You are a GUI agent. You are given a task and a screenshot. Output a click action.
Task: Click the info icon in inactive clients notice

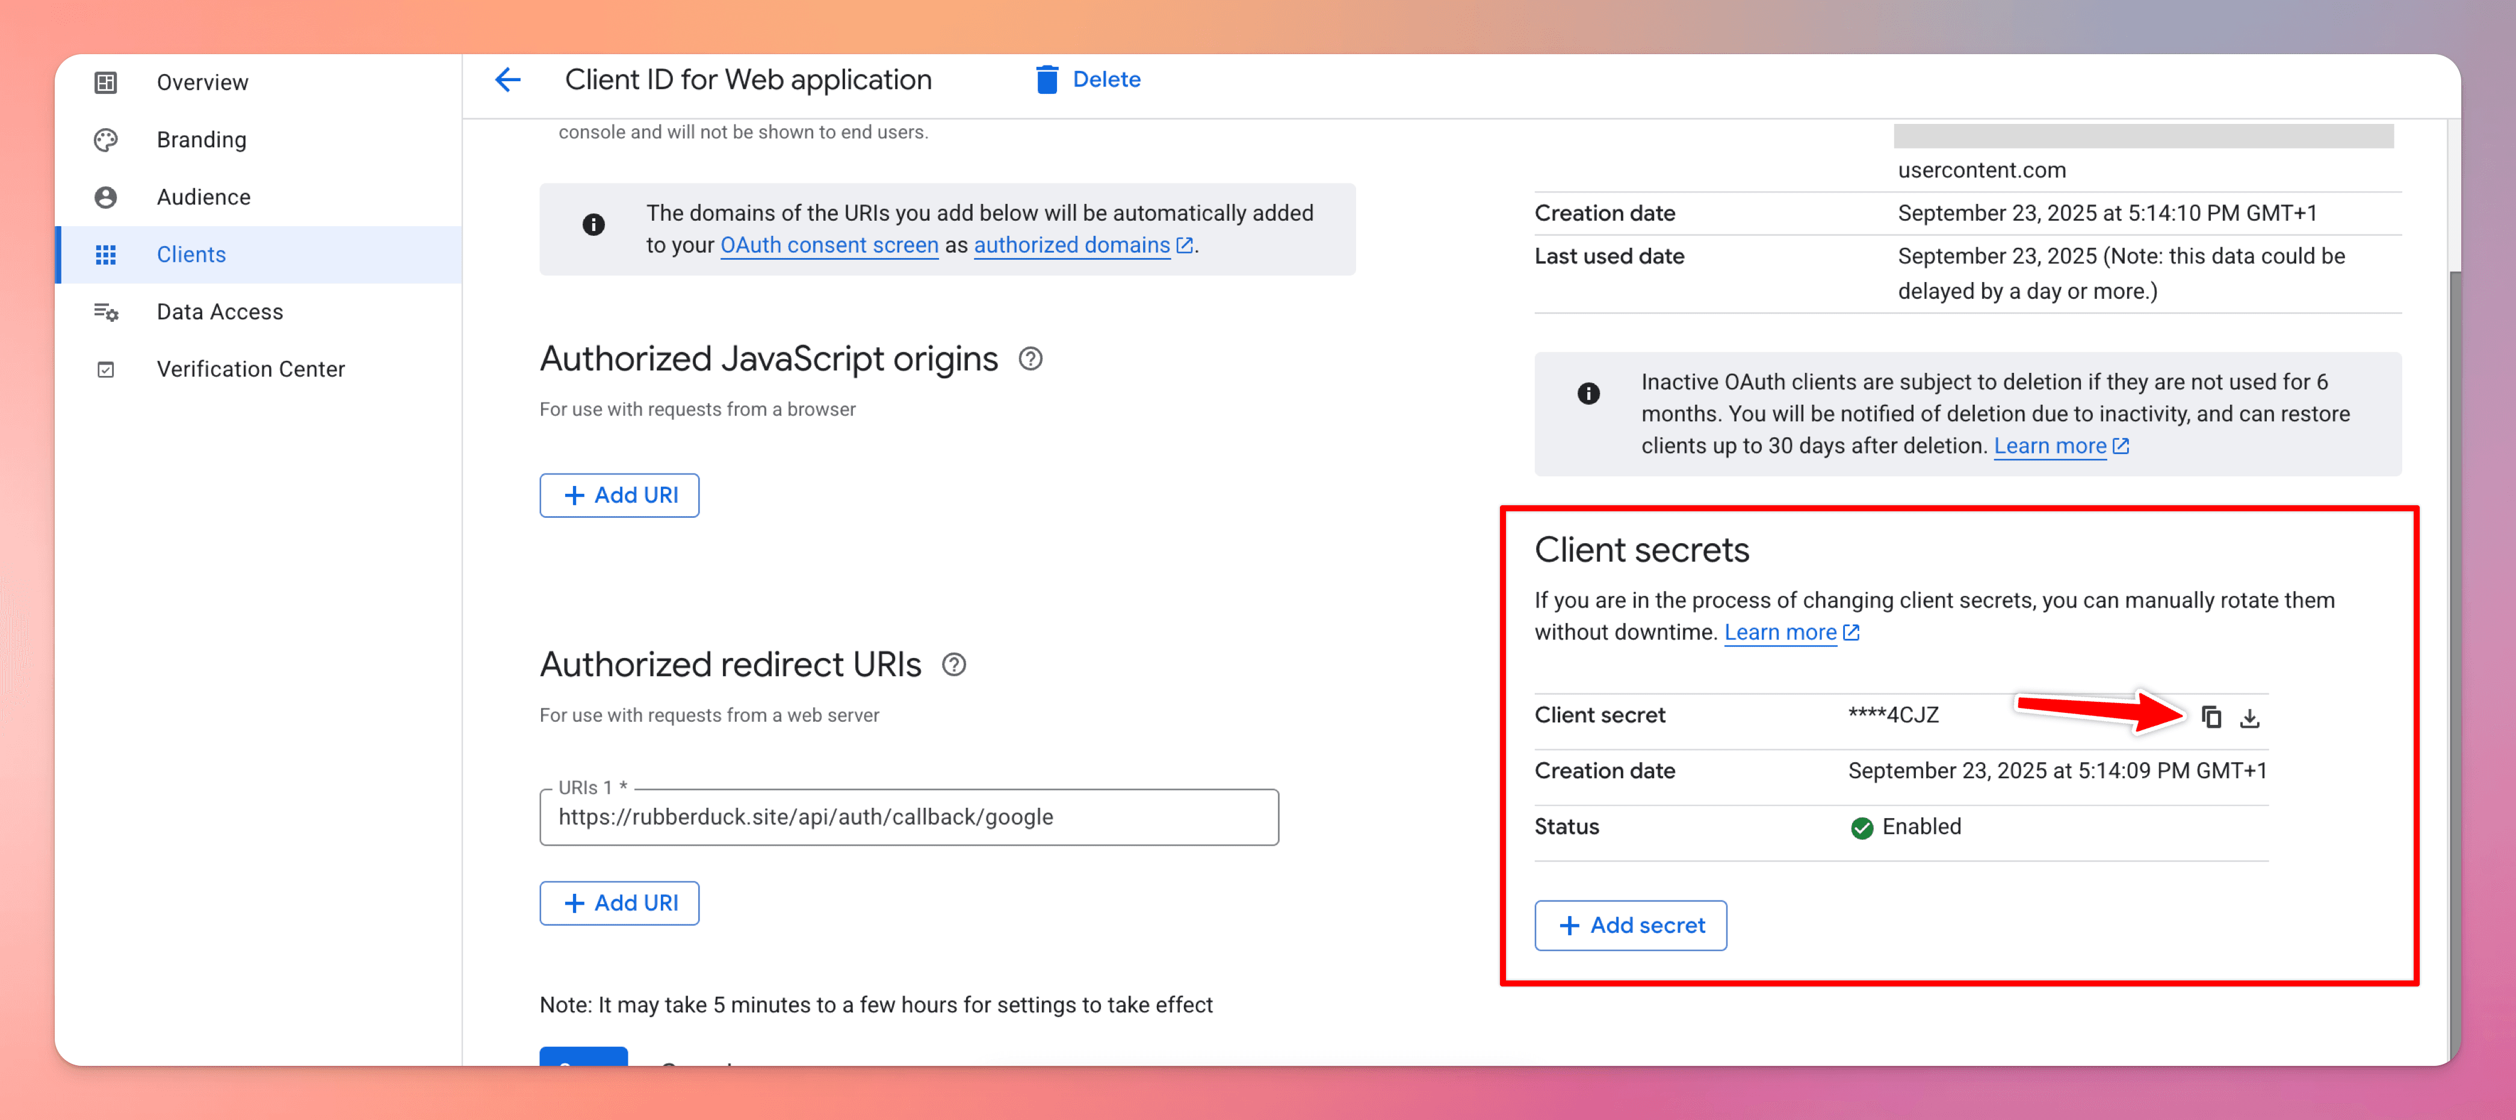[x=1588, y=393]
